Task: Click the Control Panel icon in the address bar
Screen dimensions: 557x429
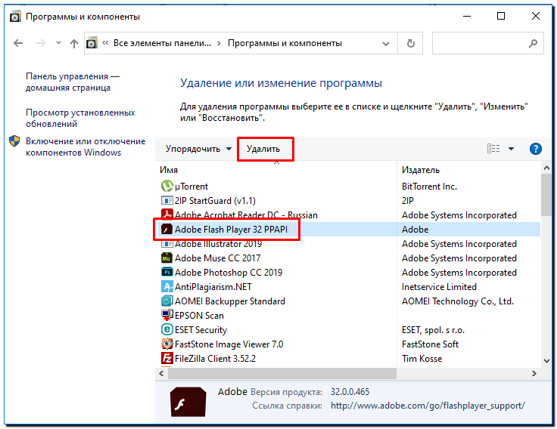Action: (92, 43)
